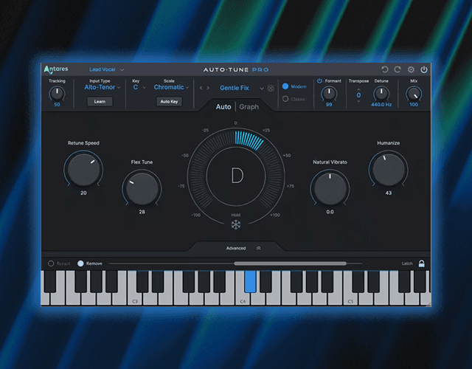This screenshot has width=472, height=369.
Task: Select the Classic mode radio button
Action: 286,98
